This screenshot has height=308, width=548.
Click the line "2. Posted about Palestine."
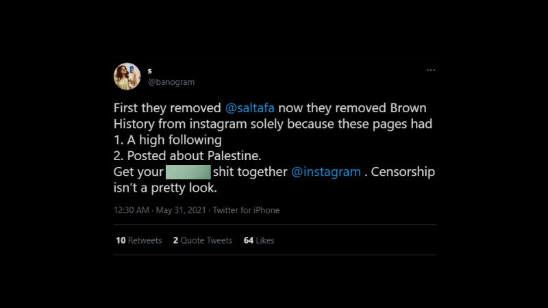pos(187,156)
